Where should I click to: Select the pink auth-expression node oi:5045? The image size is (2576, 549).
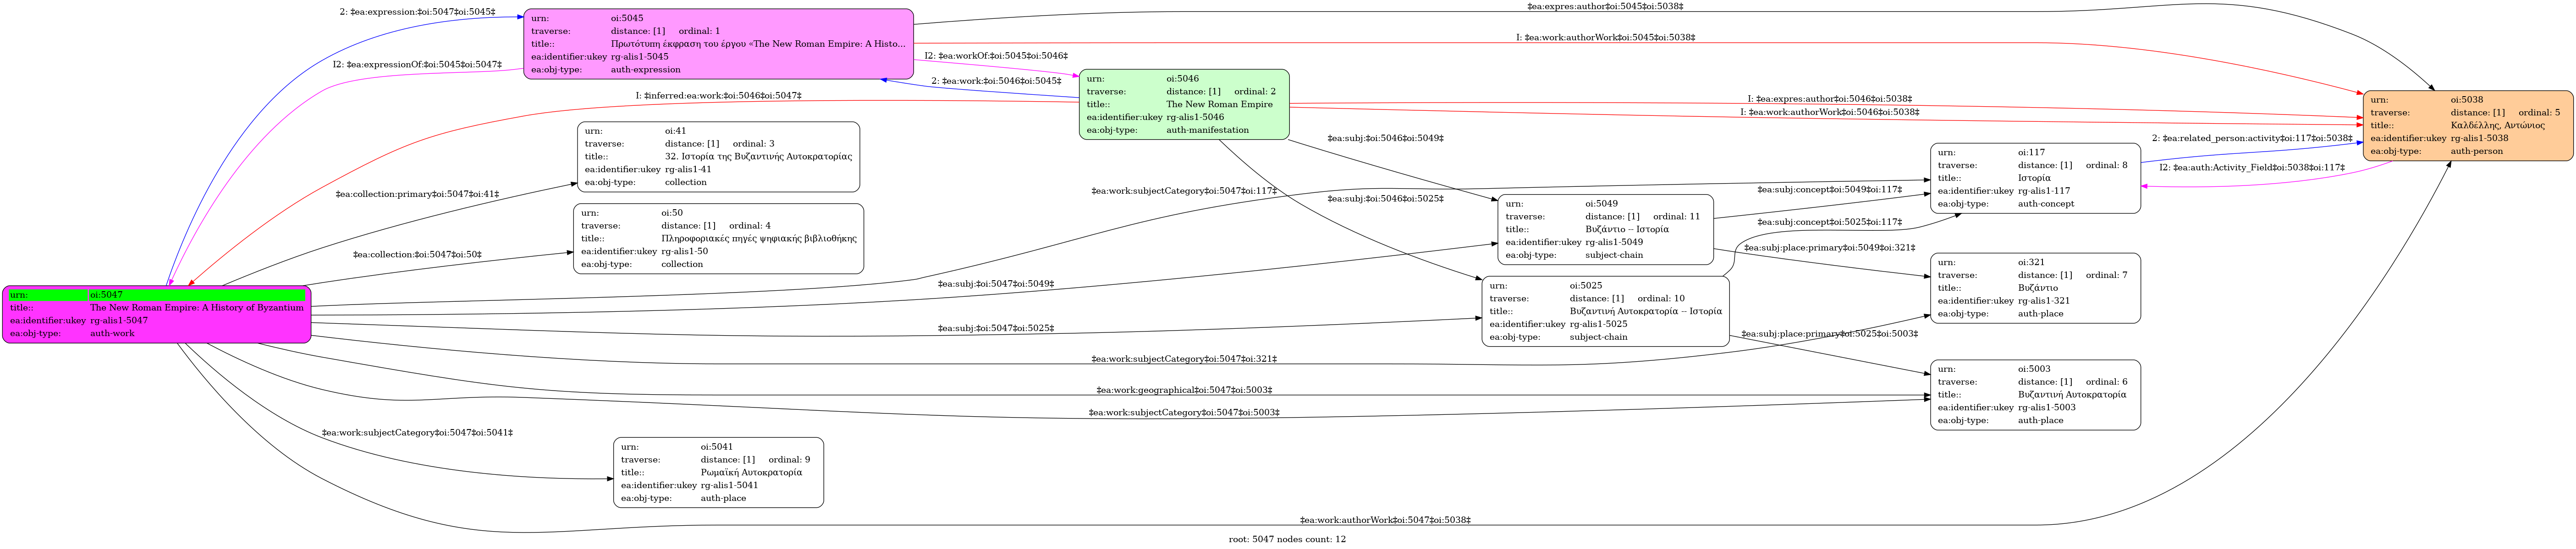tap(718, 44)
